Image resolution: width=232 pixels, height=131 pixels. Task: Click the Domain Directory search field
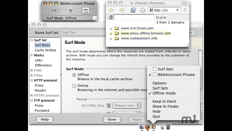click(x=134, y=17)
